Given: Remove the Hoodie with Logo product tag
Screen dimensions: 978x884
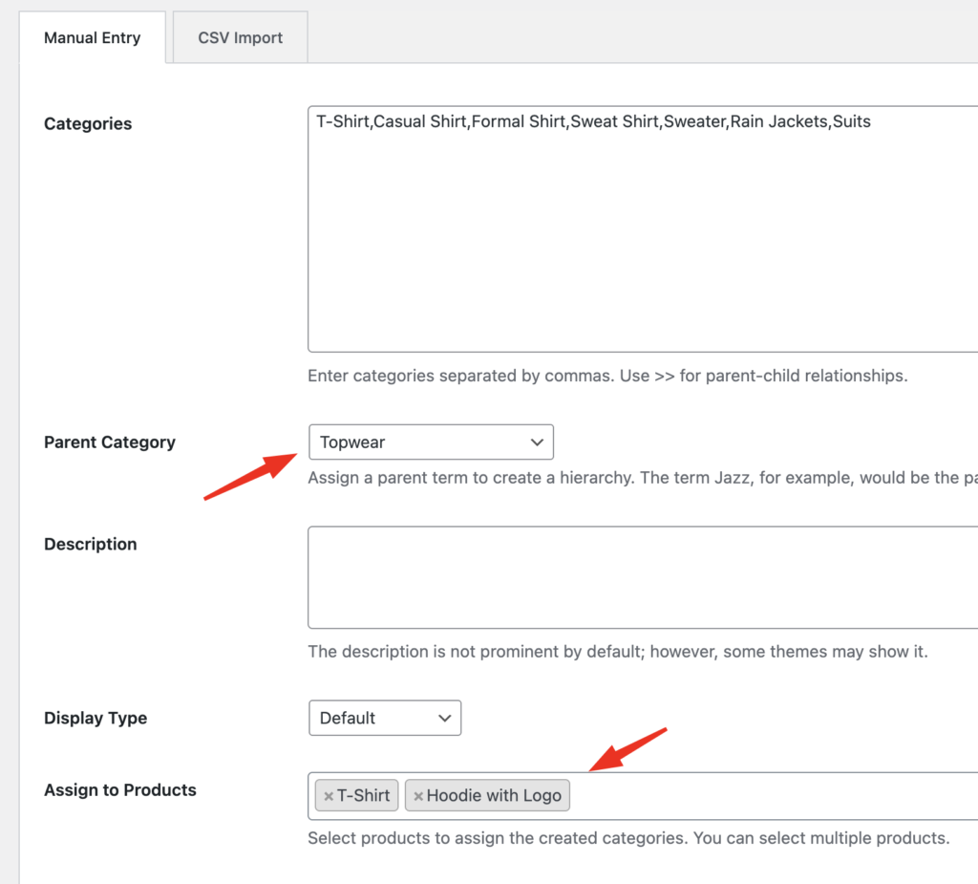Looking at the screenshot, I should click(418, 796).
